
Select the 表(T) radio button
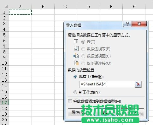83,42
